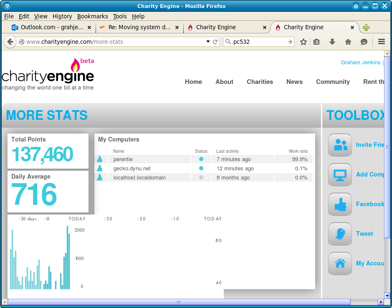
Task: Switch to Re: Moving system tab
Action: [x=139, y=28]
